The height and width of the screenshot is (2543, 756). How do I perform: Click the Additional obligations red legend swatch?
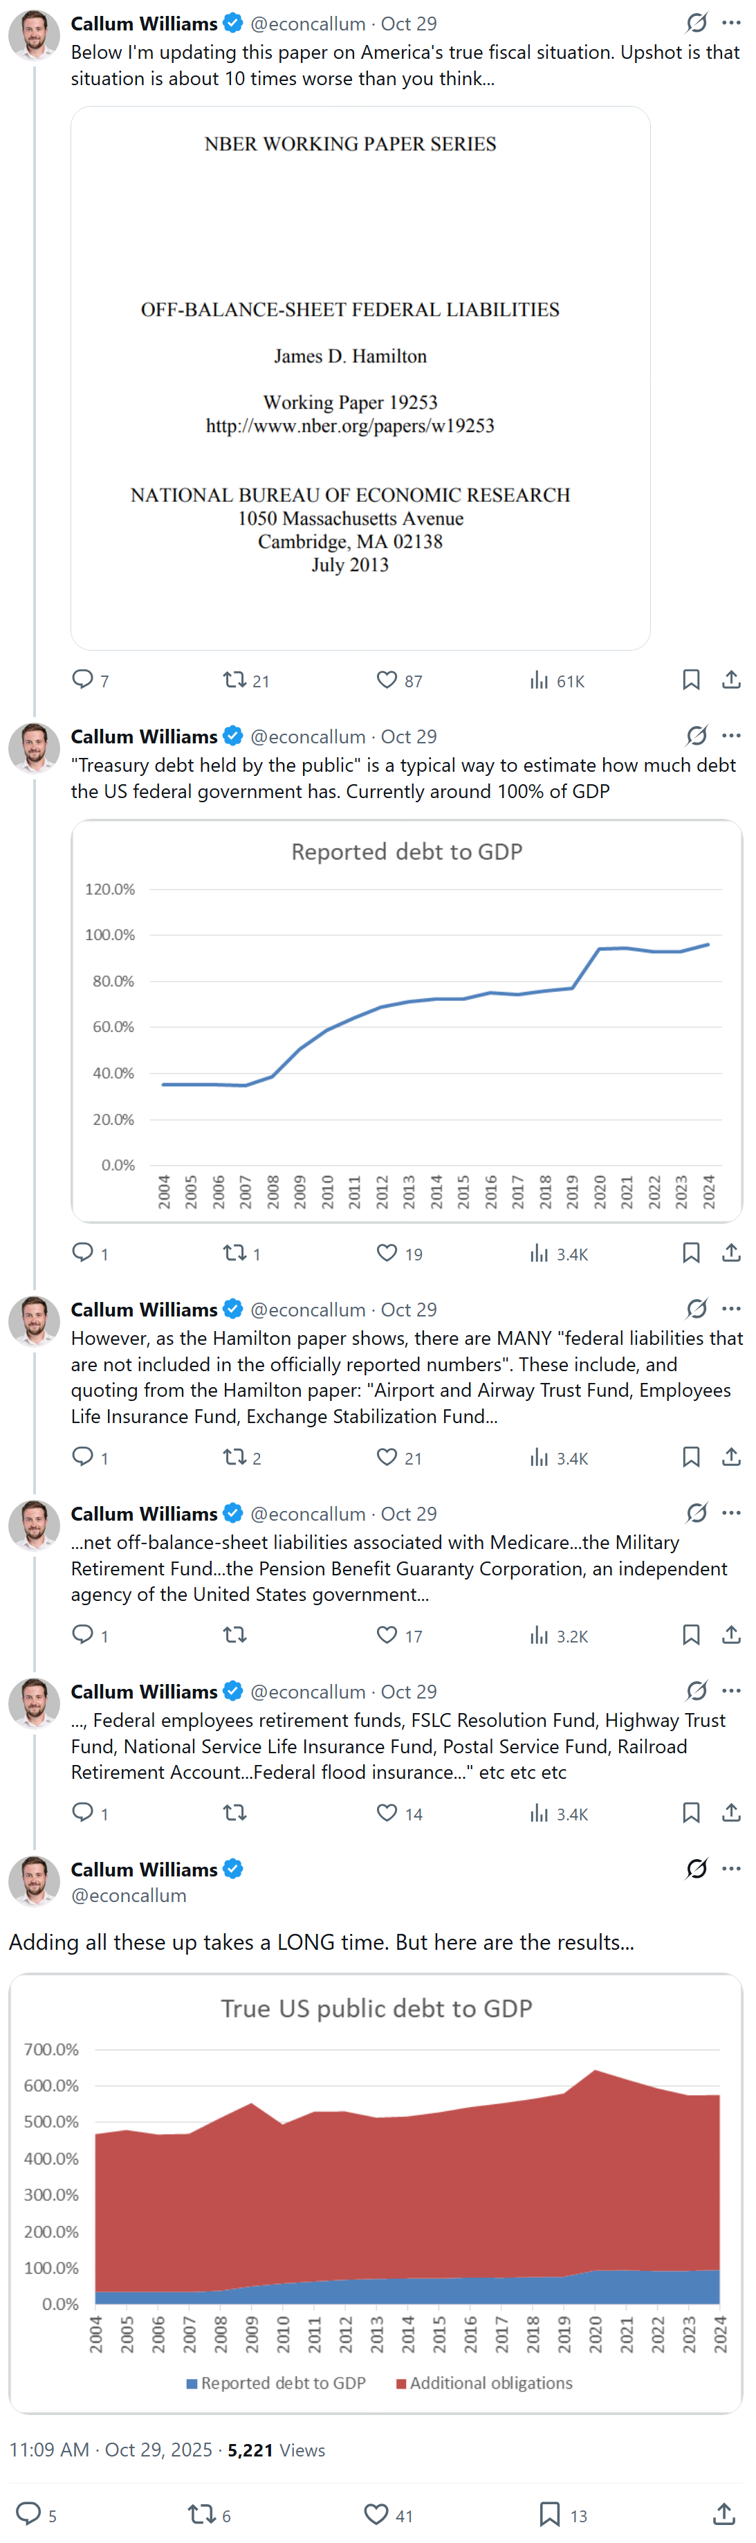(x=400, y=2383)
